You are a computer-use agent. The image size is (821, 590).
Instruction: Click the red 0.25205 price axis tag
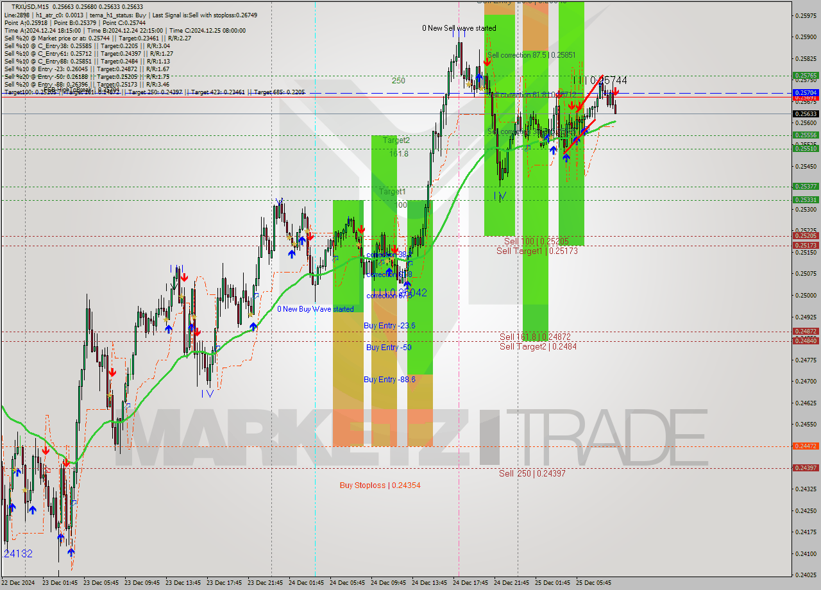(x=806, y=236)
